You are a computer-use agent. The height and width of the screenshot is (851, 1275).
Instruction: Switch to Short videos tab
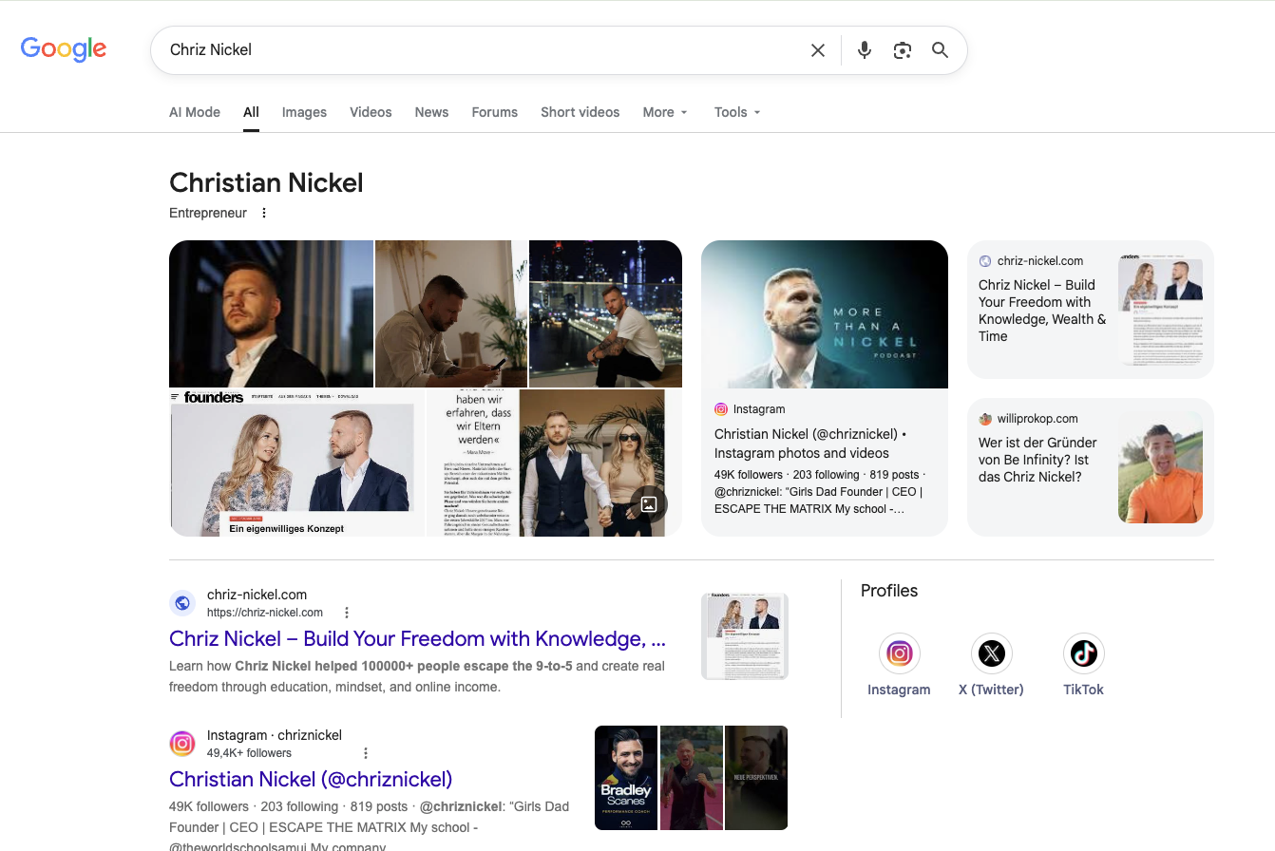580,112
